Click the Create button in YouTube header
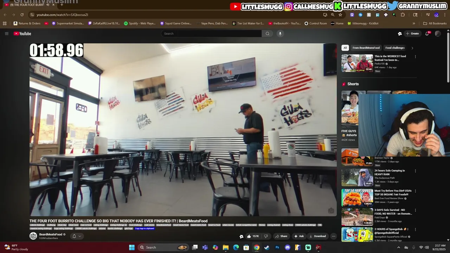Image resolution: width=450 pixels, height=253 pixels. [x=412, y=33]
